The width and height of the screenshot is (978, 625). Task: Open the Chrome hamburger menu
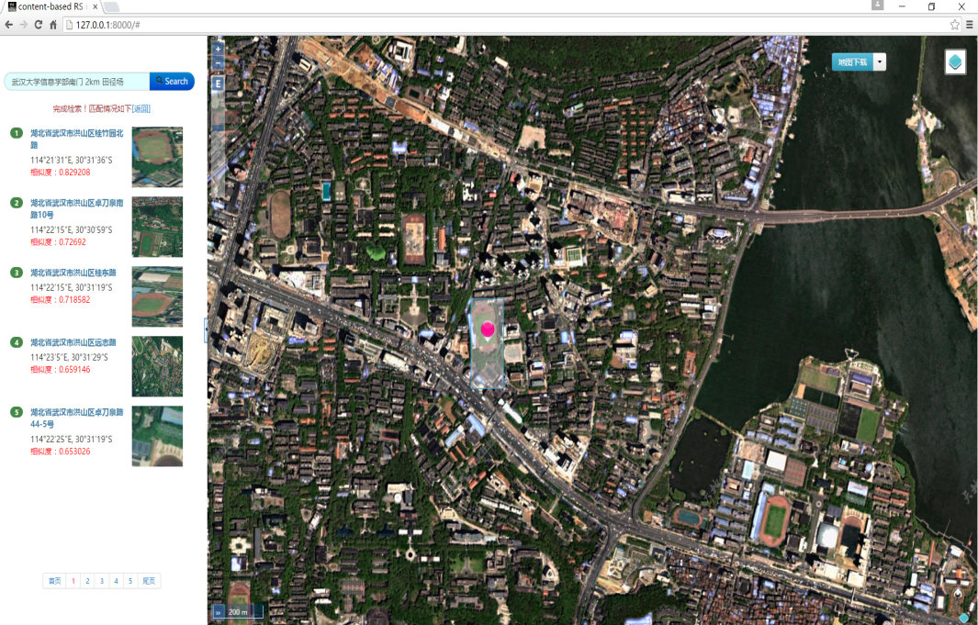pos(970,25)
